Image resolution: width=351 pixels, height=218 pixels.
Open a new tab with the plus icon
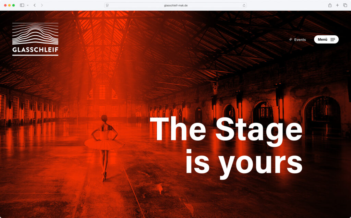pos(337,5)
